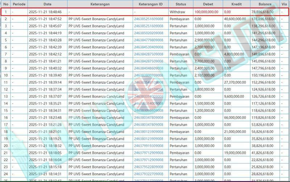Open the Keterangan ID link in row 9
The width and height of the screenshot is (290, 182).
[x=149, y=68]
